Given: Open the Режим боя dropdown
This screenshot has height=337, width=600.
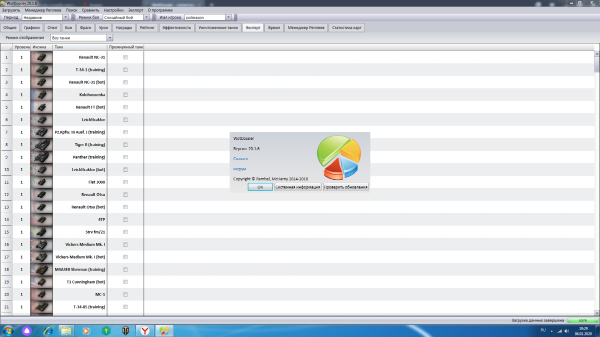Looking at the screenshot, I should (126, 17).
